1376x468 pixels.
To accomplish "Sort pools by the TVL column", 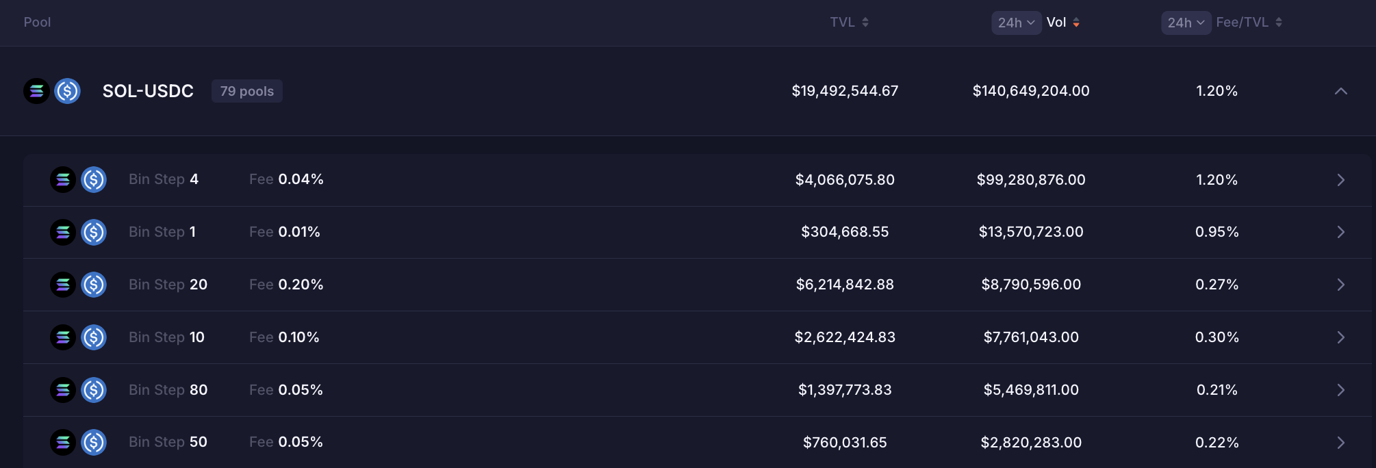I will click(849, 23).
